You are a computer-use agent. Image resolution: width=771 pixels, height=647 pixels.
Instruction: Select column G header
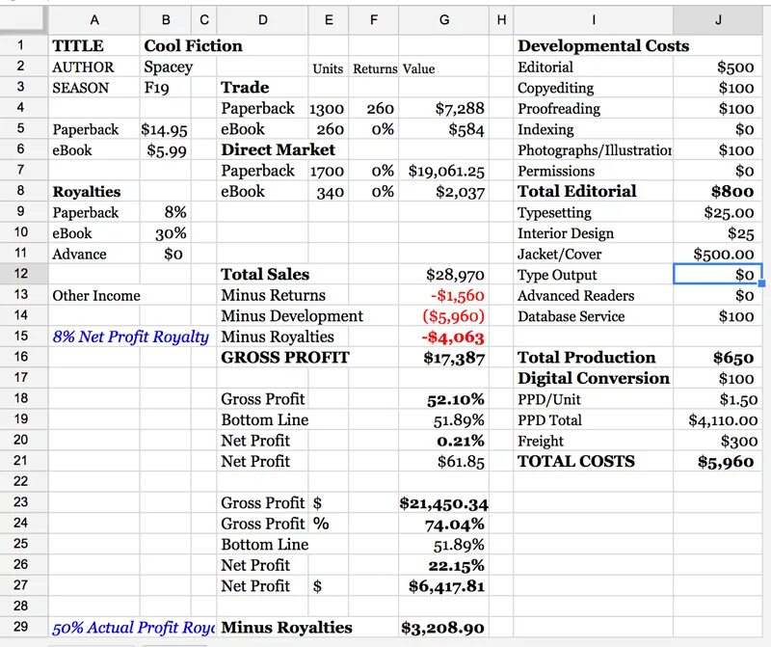[443, 19]
